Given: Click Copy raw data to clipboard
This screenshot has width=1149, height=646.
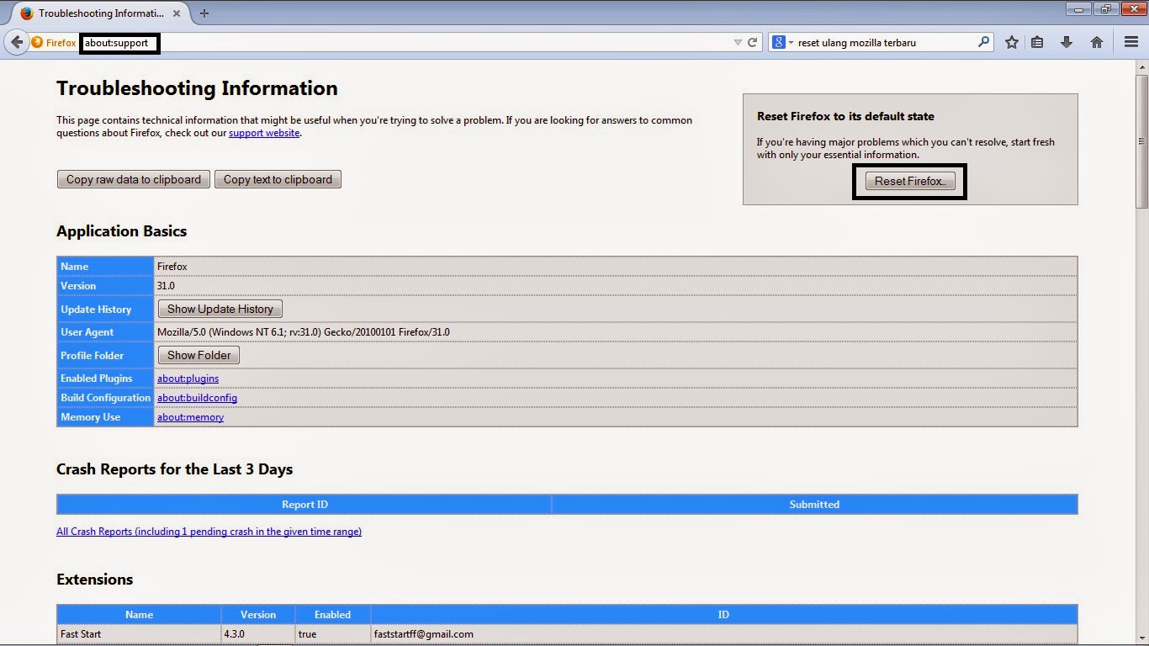Looking at the screenshot, I should coord(134,179).
